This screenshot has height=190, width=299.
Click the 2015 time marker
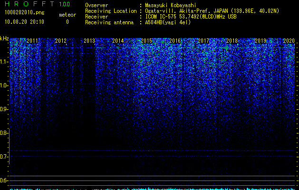click(x=146, y=41)
